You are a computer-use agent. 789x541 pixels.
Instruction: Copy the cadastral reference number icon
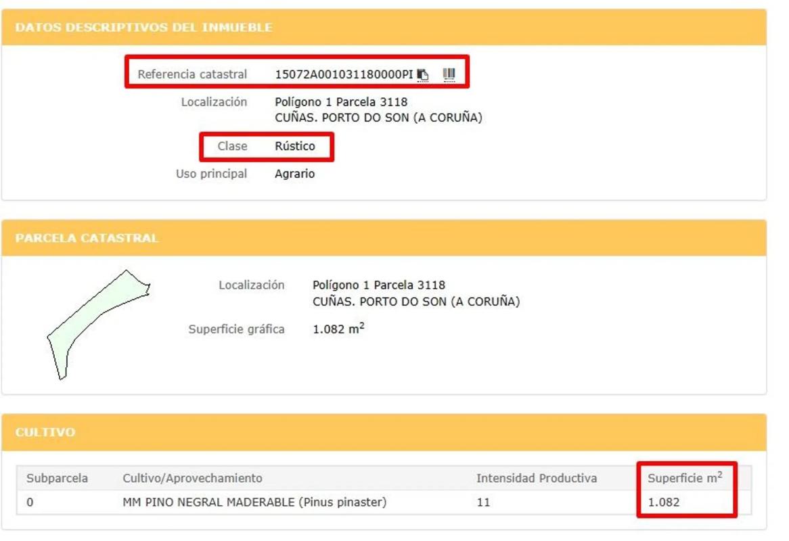pos(423,74)
